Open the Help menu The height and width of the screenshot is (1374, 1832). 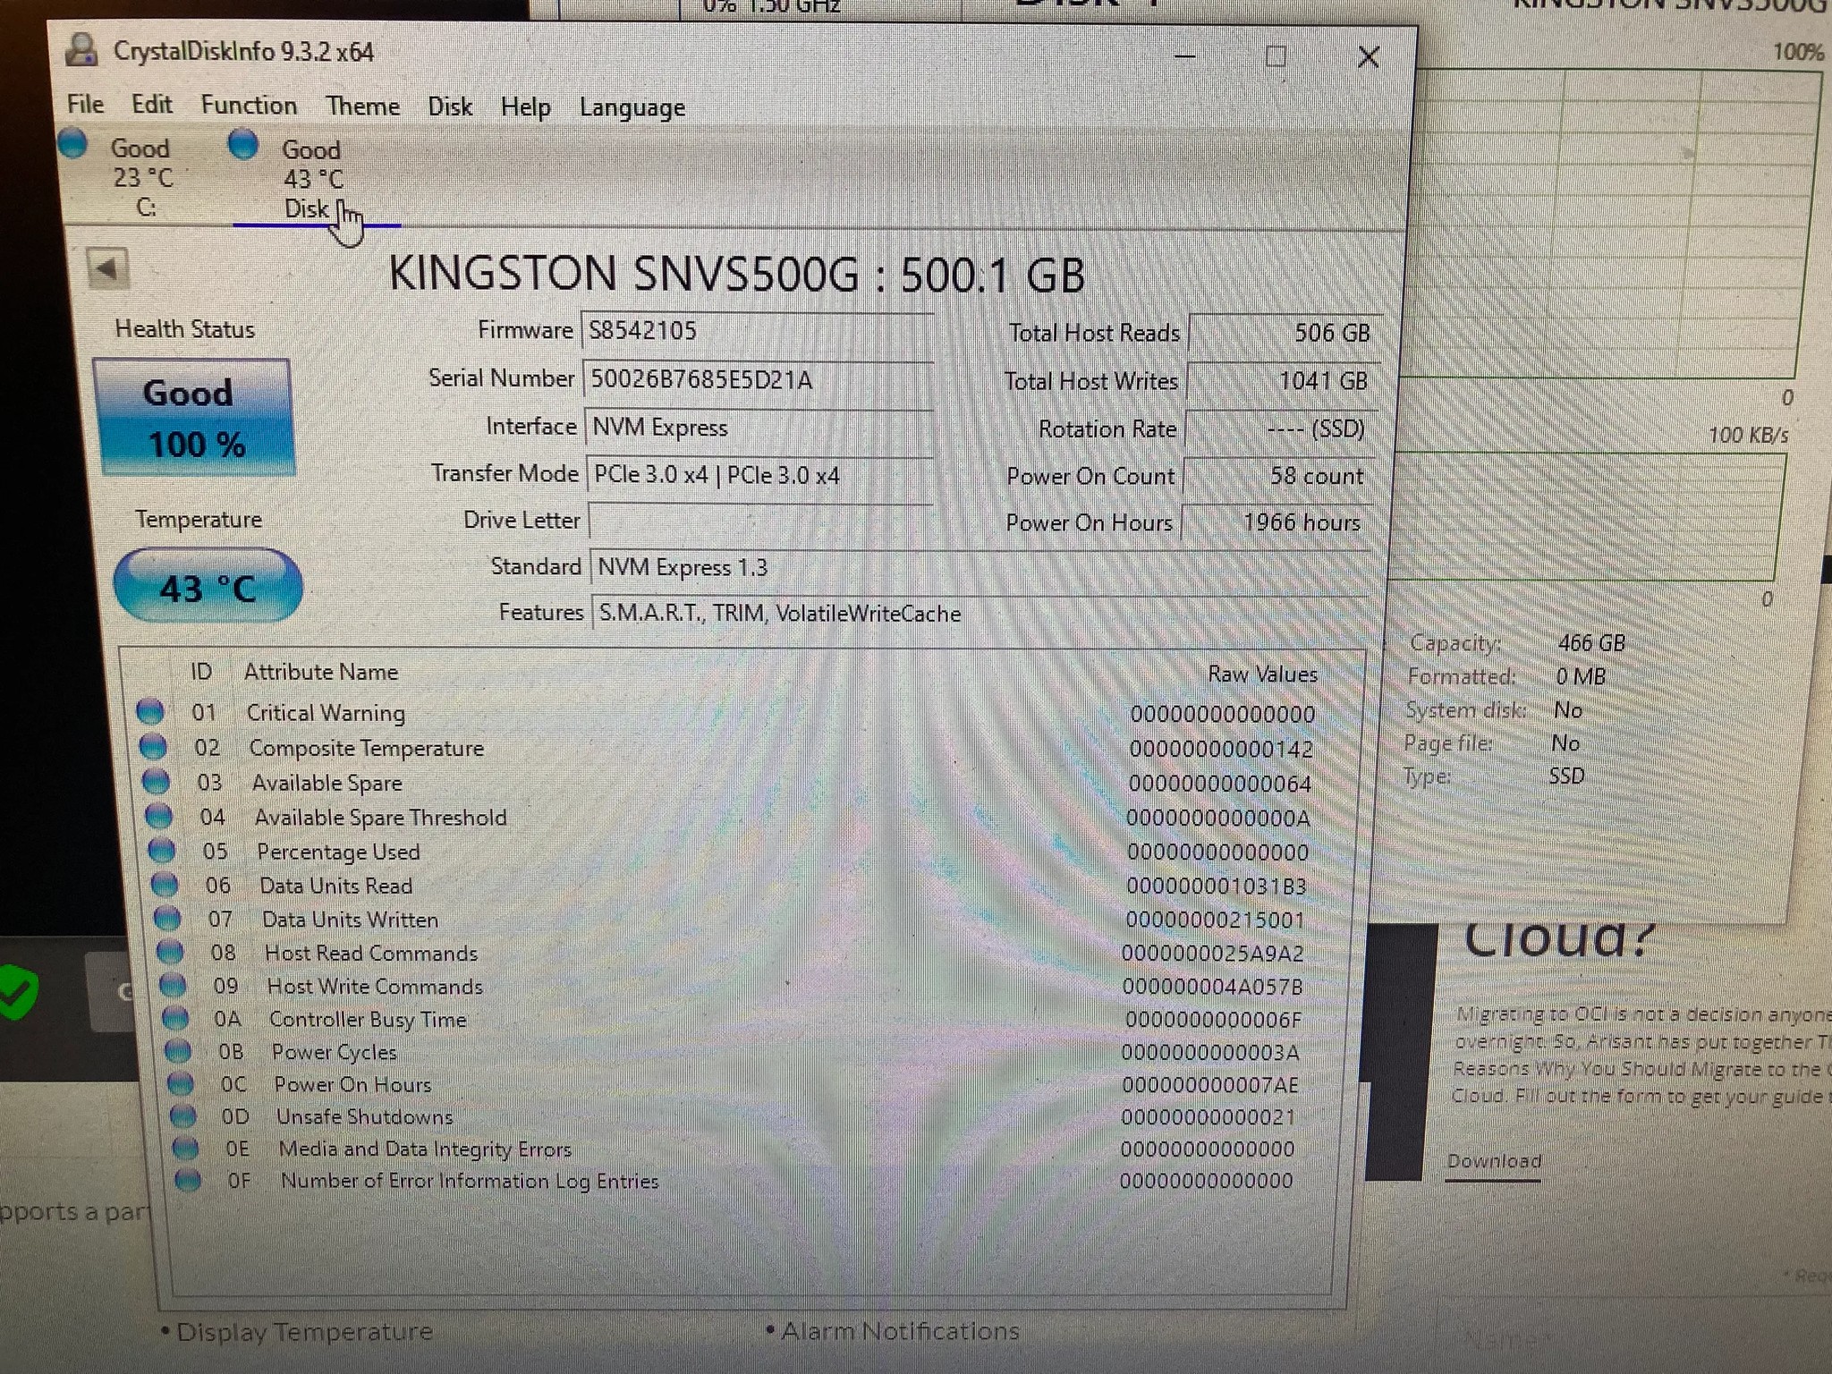point(525,106)
